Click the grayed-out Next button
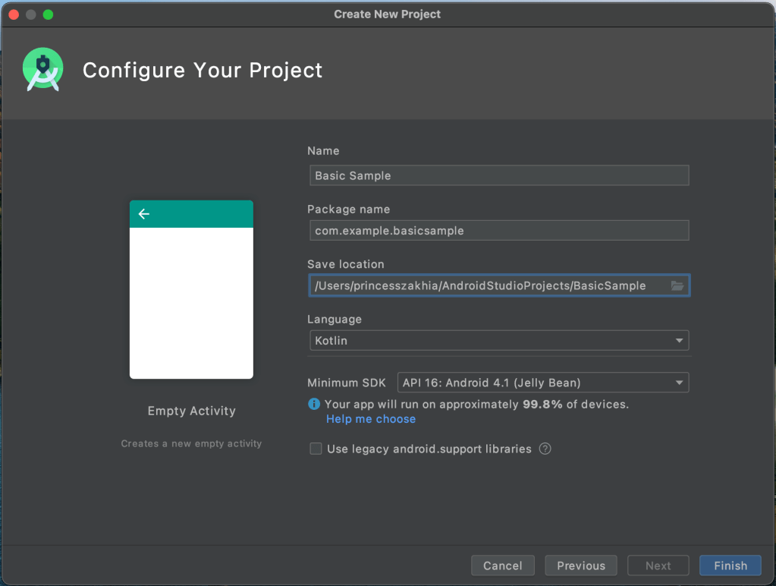 pos(658,566)
